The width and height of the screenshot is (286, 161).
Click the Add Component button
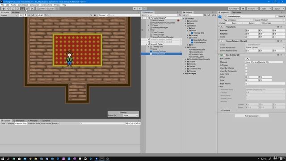[x=252, y=116]
